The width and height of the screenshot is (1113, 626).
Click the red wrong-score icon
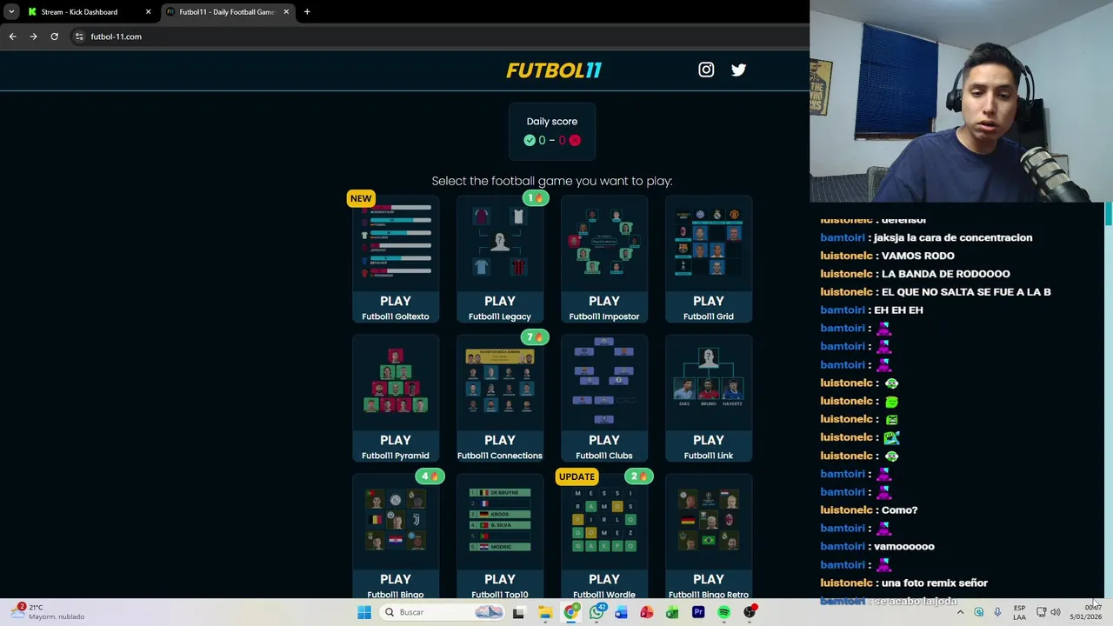pyautogui.click(x=575, y=140)
